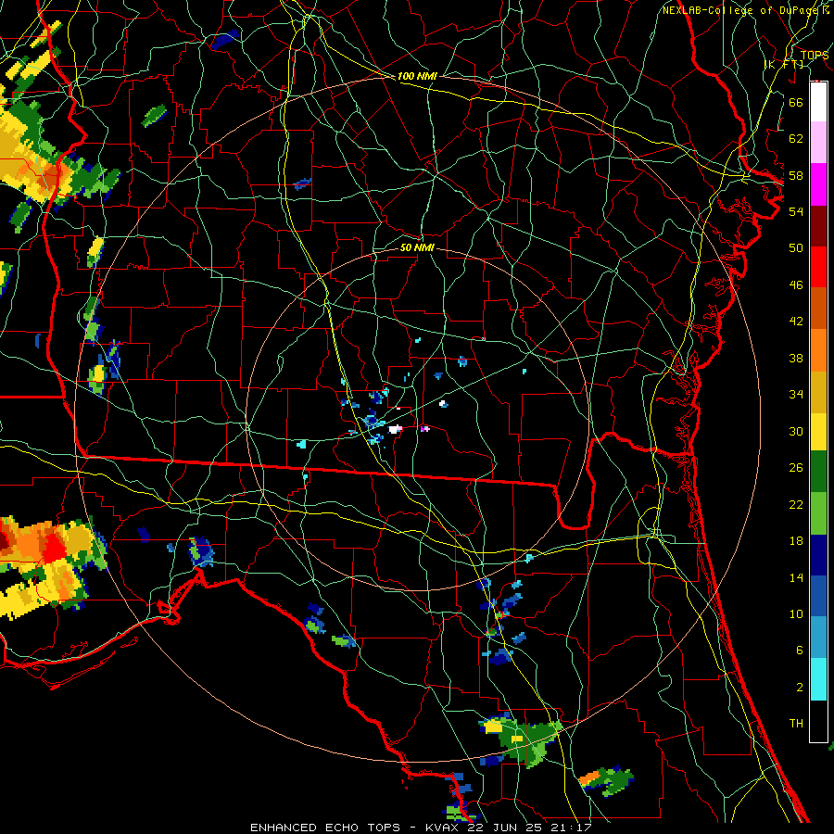Pick the medium blue legend swatch beside 10
The height and width of the screenshot is (834, 834).
(x=818, y=596)
